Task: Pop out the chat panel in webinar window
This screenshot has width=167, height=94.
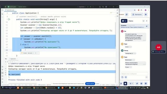Action: pyautogui.click(x=144, y=21)
